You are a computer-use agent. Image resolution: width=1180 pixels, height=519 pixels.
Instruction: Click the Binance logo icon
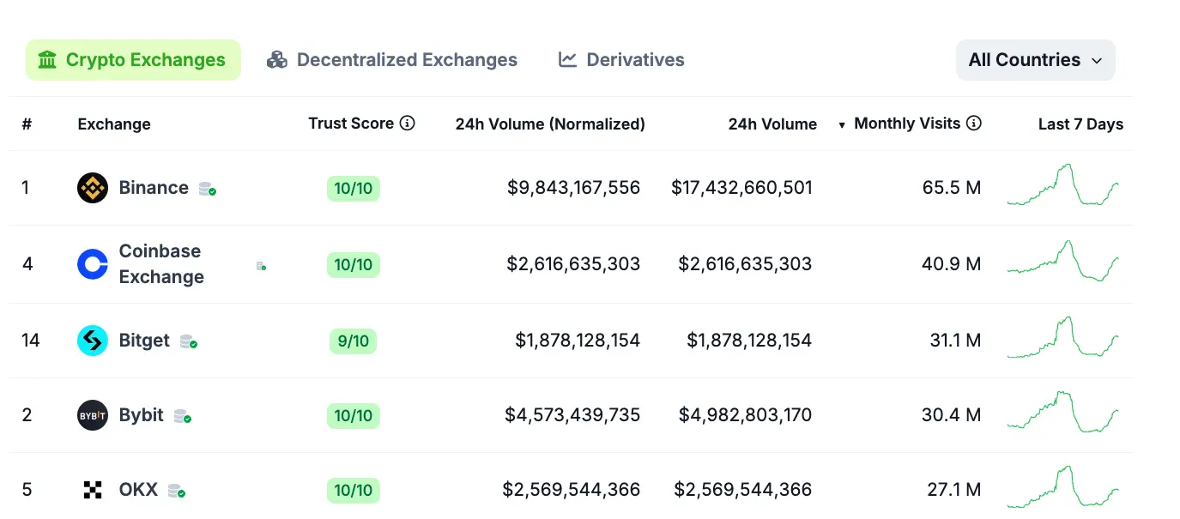(93, 187)
